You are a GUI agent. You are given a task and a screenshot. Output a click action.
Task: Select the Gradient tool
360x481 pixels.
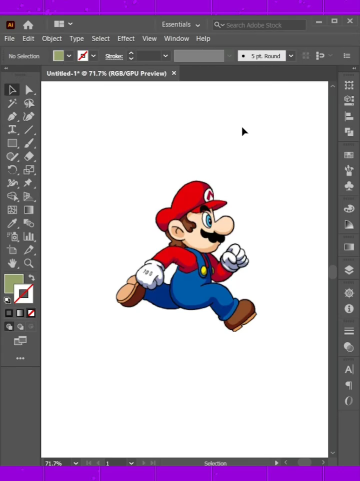click(x=29, y=210)
